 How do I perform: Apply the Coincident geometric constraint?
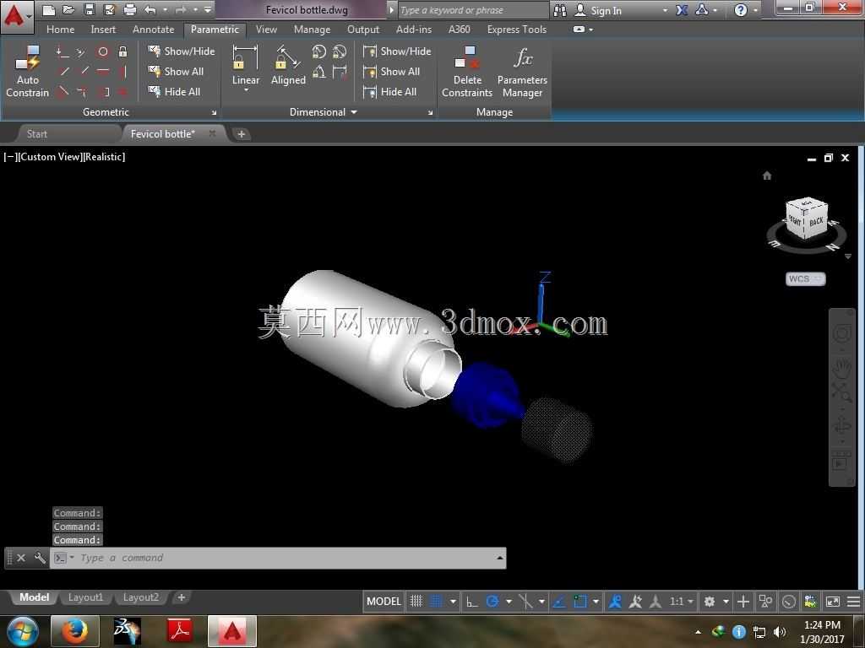[62, 51]
